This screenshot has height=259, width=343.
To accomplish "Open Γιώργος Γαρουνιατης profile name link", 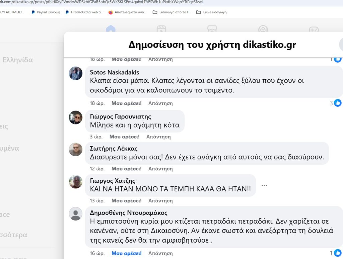I will click(x=121, y=116).
